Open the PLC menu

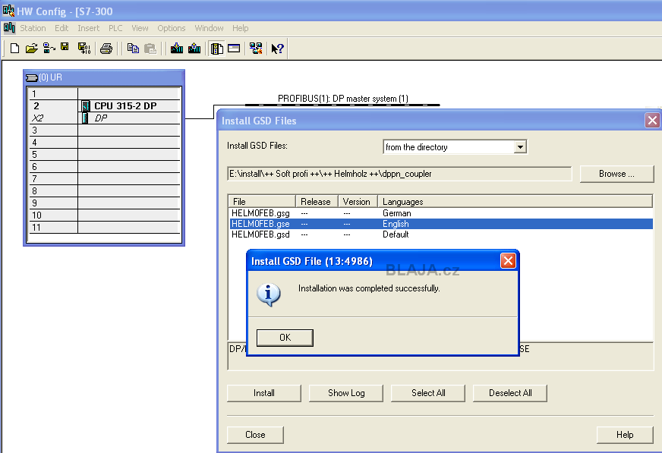pyautogui.click(x=115, y=28)
